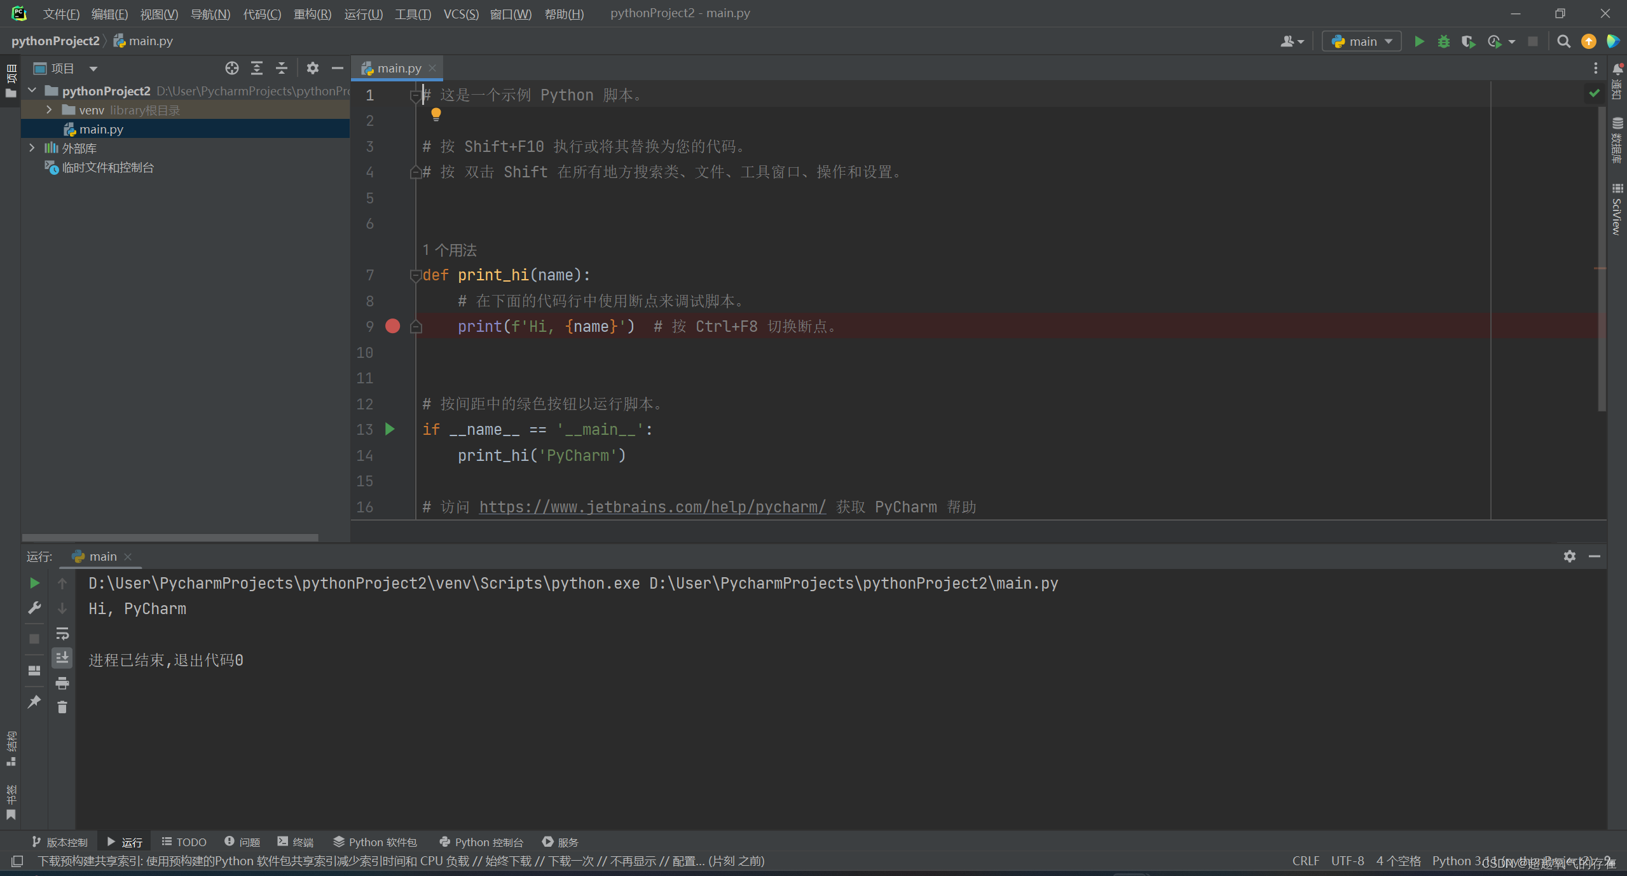The image size is (1627, 876).
Task: Toggle scroll to end in run console
Action: tap(62, 658)
